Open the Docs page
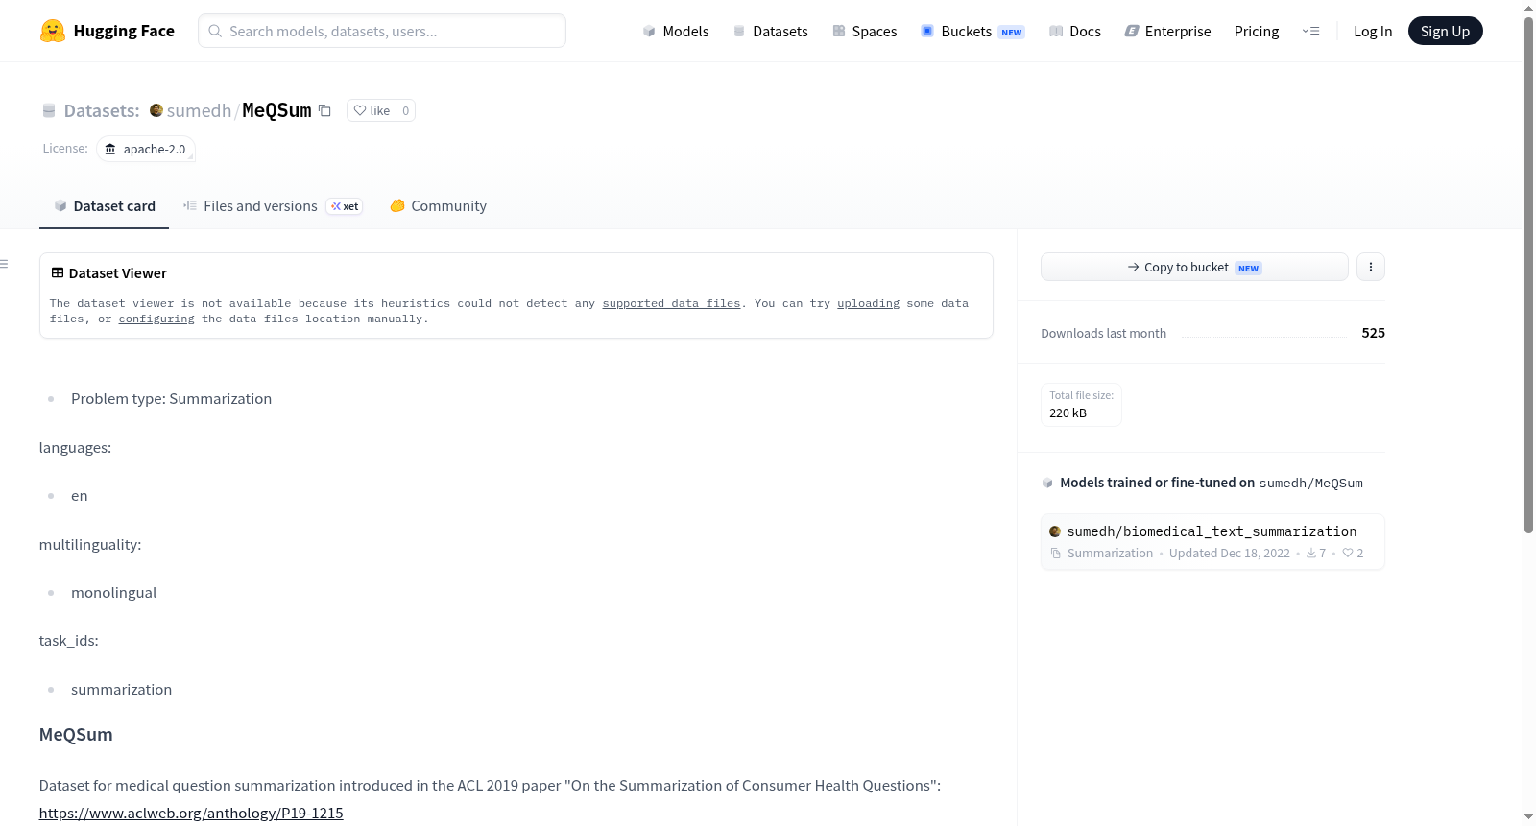 pos(1075,31)
